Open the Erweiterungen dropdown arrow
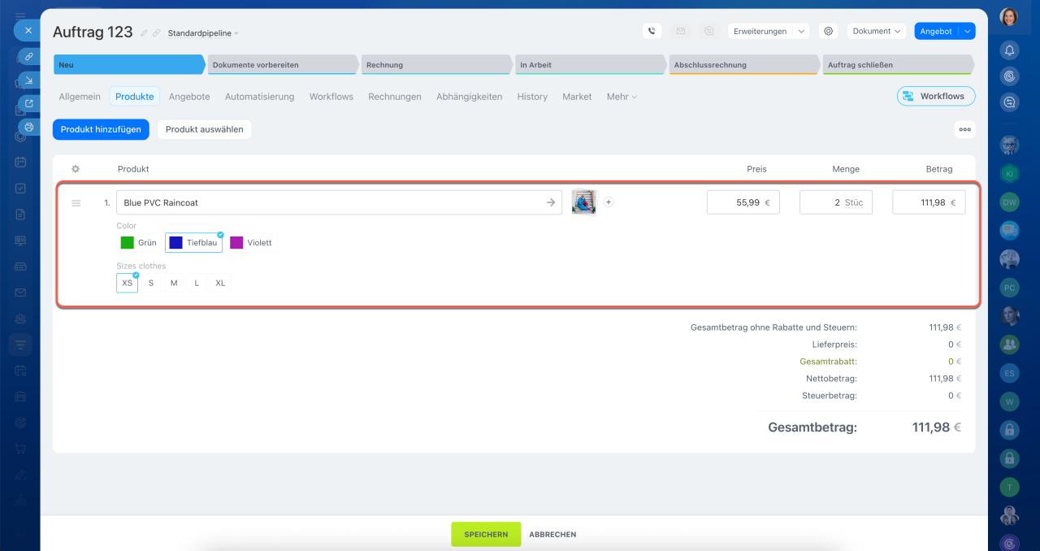Viewport: 1040px width, 551px height. pos(801,31)
